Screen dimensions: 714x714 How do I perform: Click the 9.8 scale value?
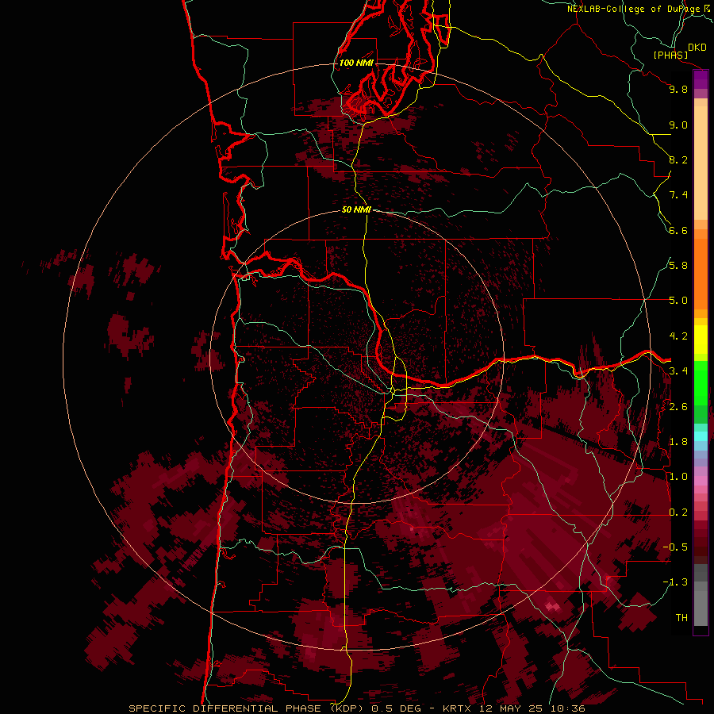678,89
